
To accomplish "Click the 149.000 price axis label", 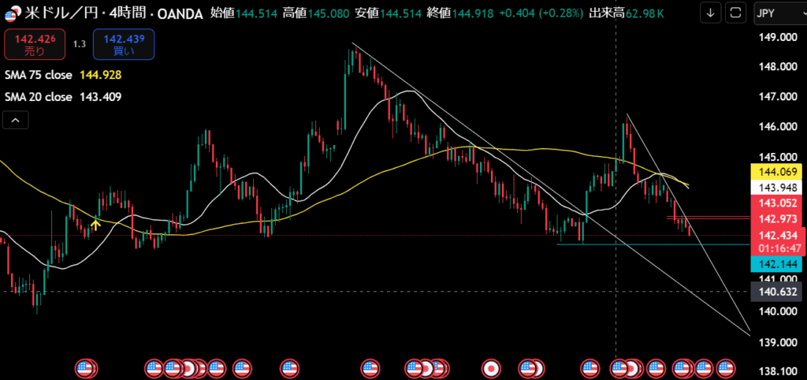I will [x=778, y=37].
